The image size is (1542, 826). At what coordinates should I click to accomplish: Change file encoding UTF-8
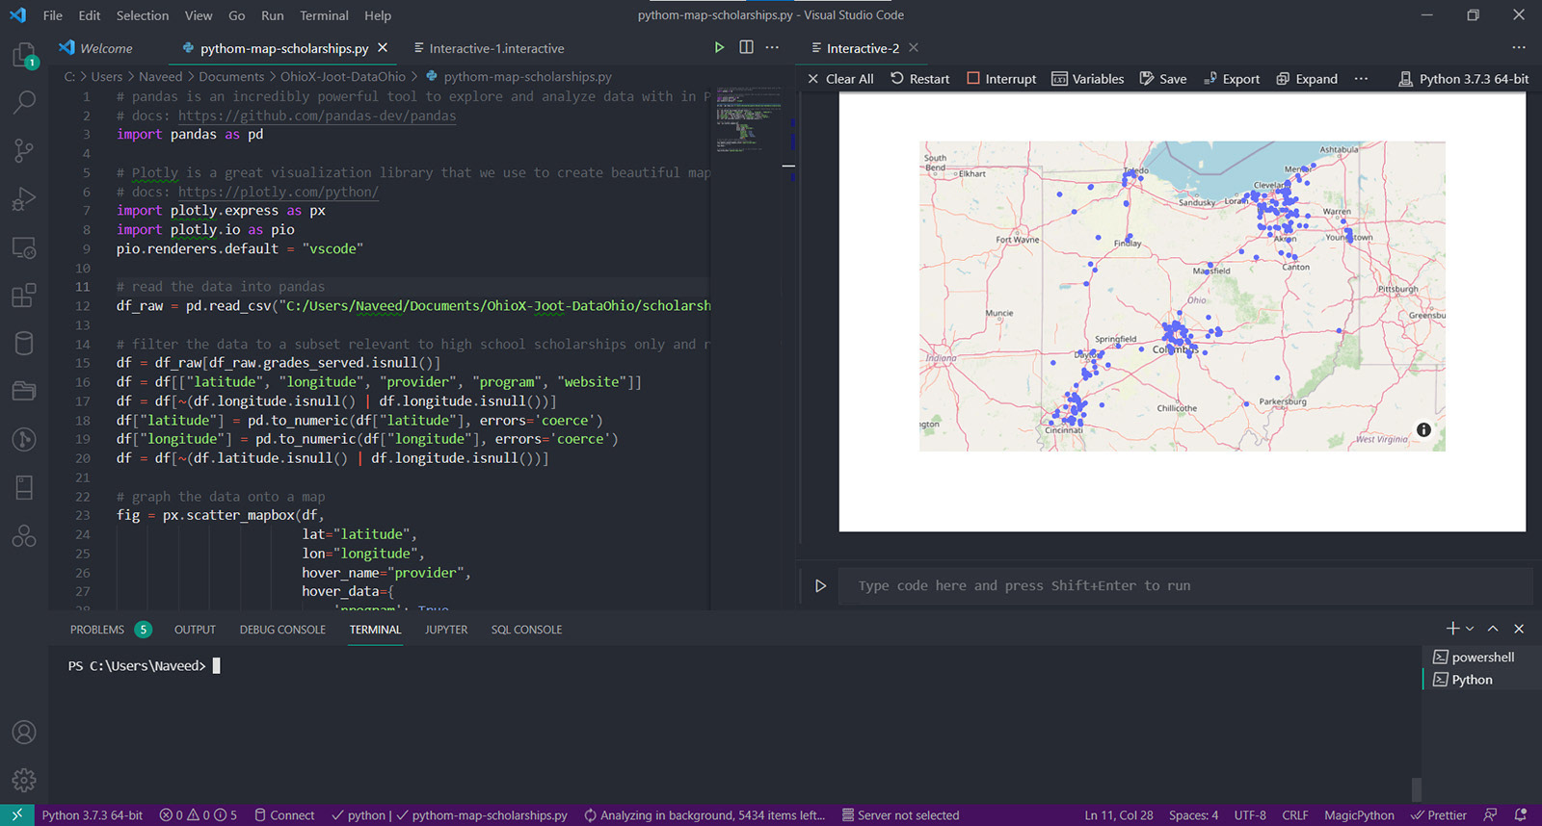click(x=1250, y=815)
